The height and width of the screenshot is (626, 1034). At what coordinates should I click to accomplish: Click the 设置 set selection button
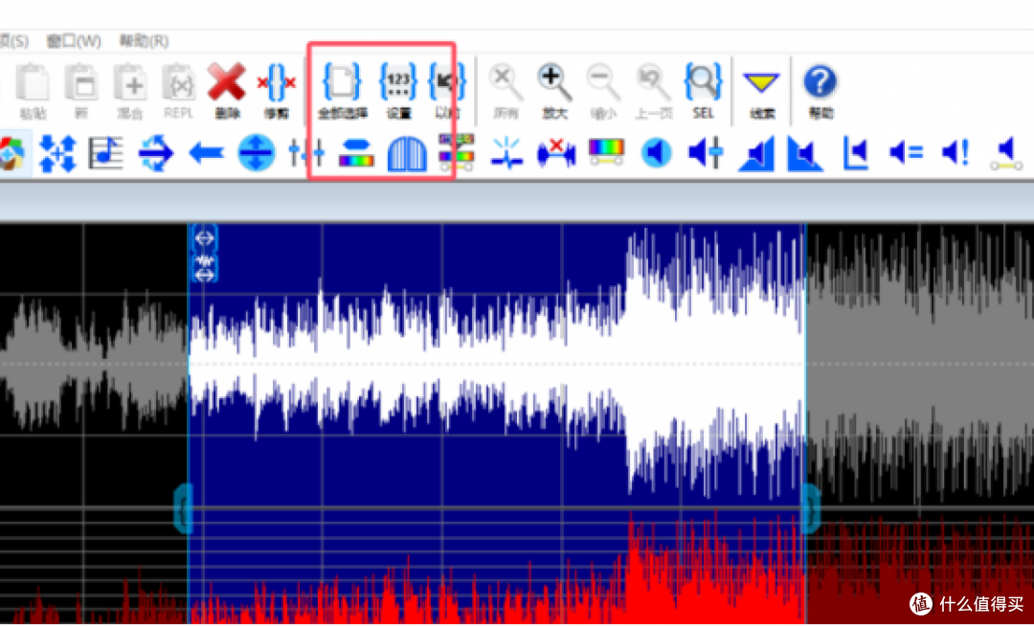398,92
